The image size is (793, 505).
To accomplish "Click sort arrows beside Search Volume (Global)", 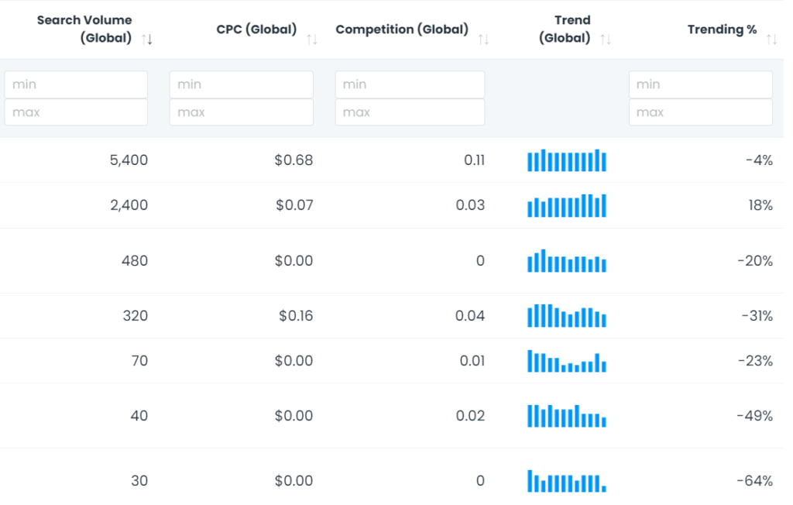I will point(147,39).
